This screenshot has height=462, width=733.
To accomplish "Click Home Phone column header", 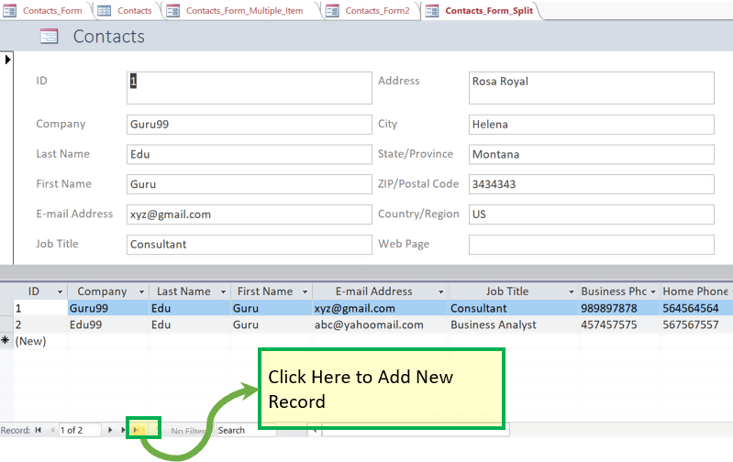I will coord(696,291).
